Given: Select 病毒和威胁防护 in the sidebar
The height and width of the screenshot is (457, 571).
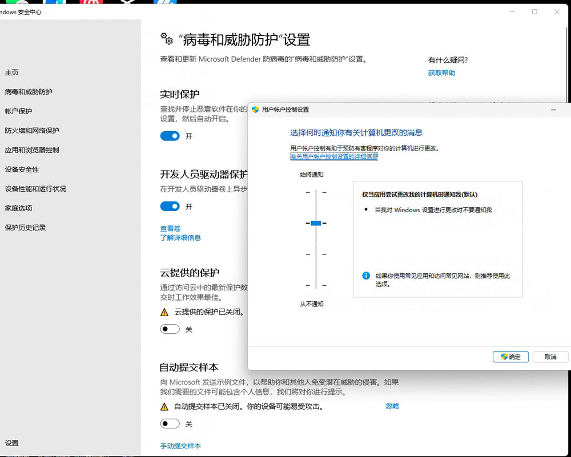Looking at the screenshot, I should pos(29,92).
